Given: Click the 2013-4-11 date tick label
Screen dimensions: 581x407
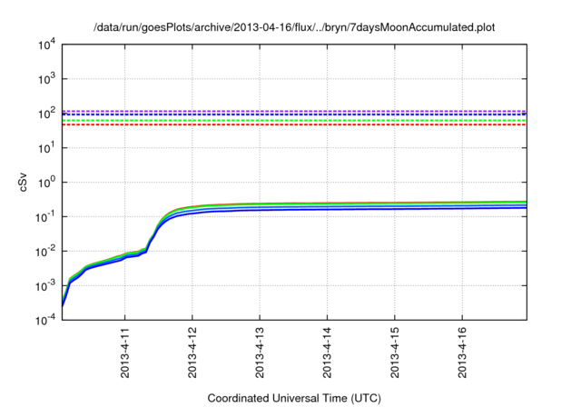Looking at the screenshot, I should [125, 352].
